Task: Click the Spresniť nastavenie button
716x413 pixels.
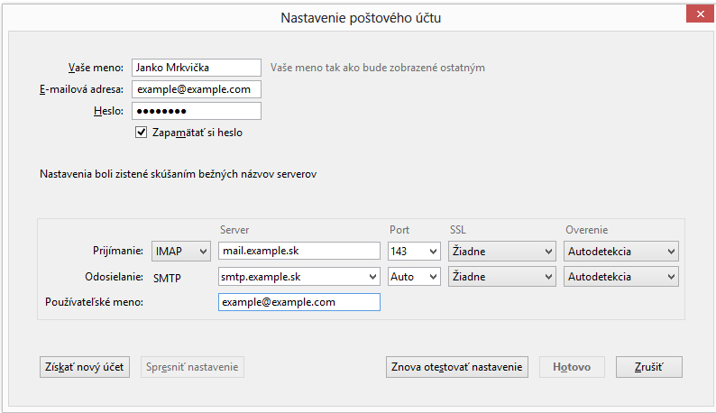Action: pos(192,367)
